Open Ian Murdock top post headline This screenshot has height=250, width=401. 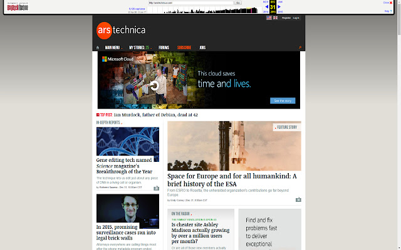tap(156, 115)
